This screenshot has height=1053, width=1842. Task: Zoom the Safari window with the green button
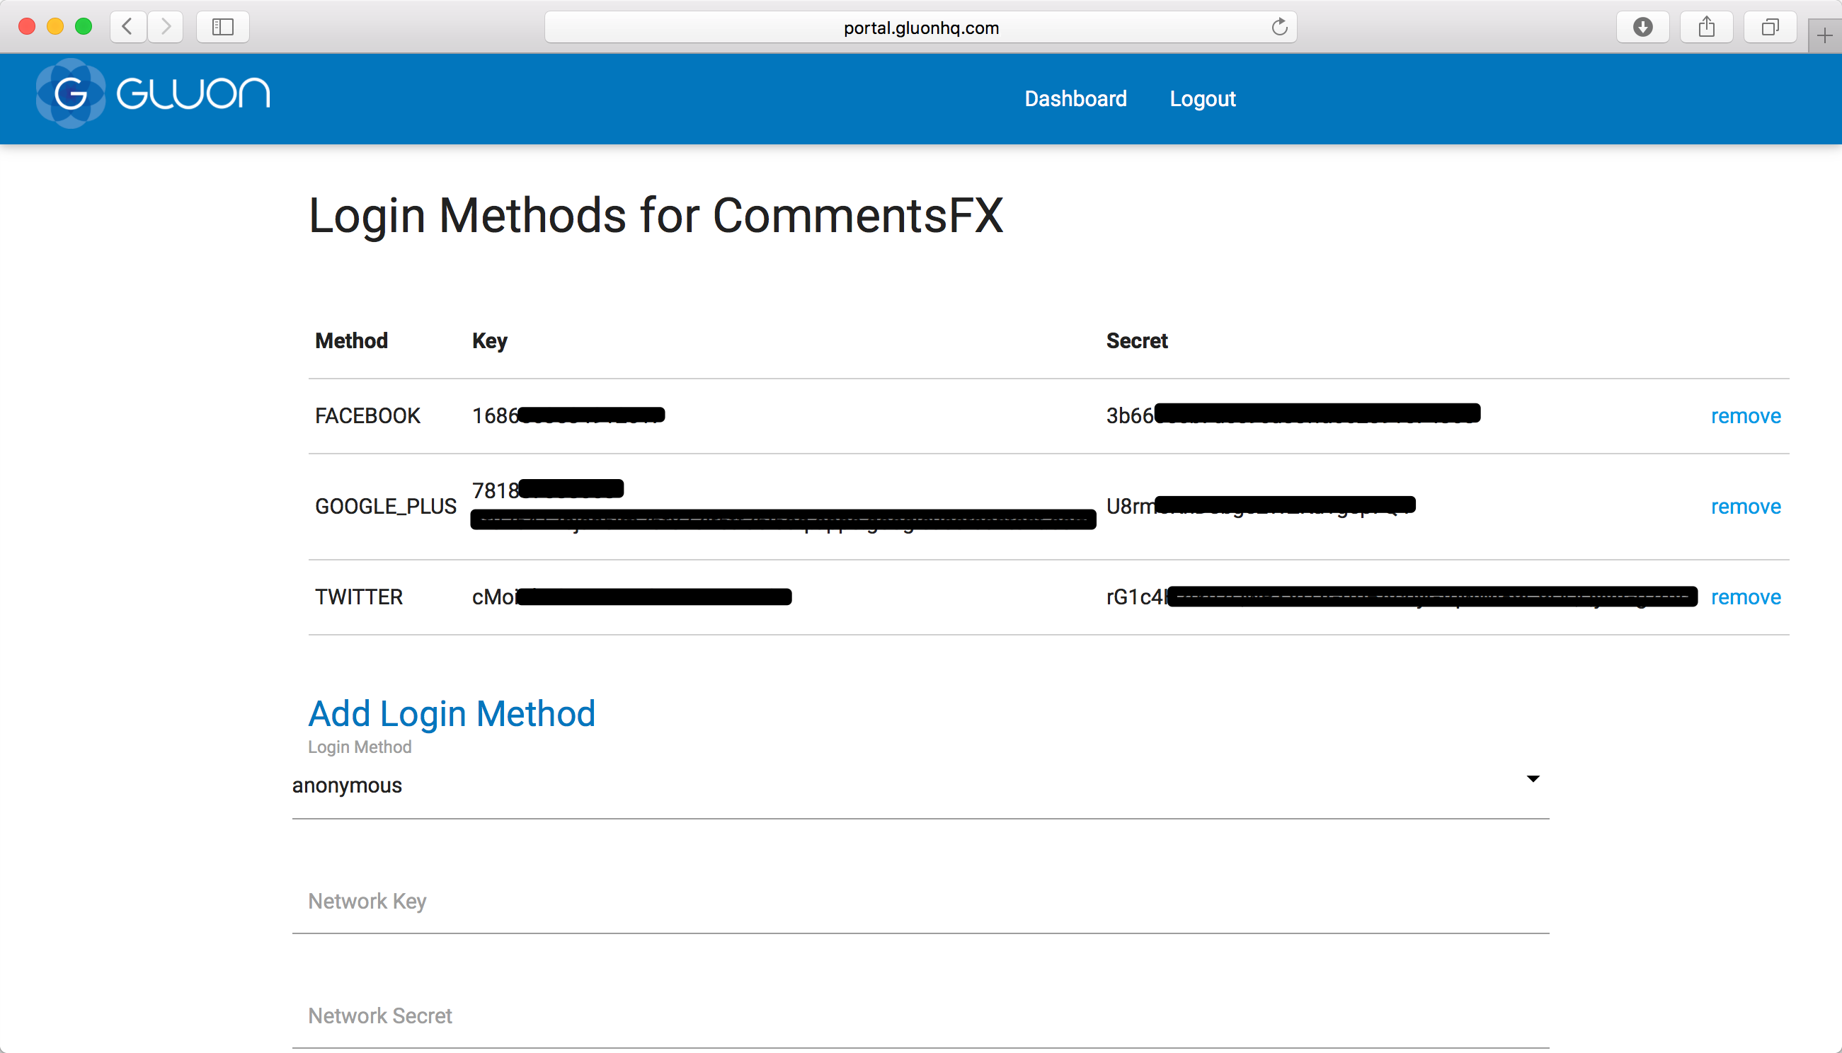pos(84,27)
